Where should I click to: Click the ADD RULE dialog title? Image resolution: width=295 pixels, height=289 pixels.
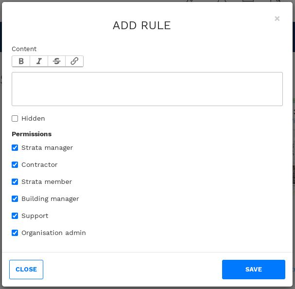coord(141,25)
